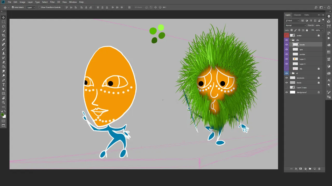Click the Opacity 100% input field

318,25
